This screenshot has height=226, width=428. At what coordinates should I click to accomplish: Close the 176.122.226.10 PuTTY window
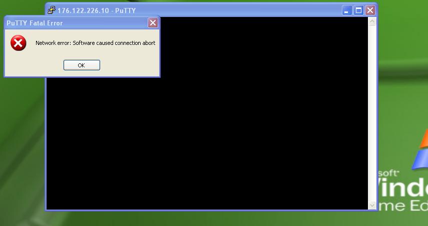370,10
